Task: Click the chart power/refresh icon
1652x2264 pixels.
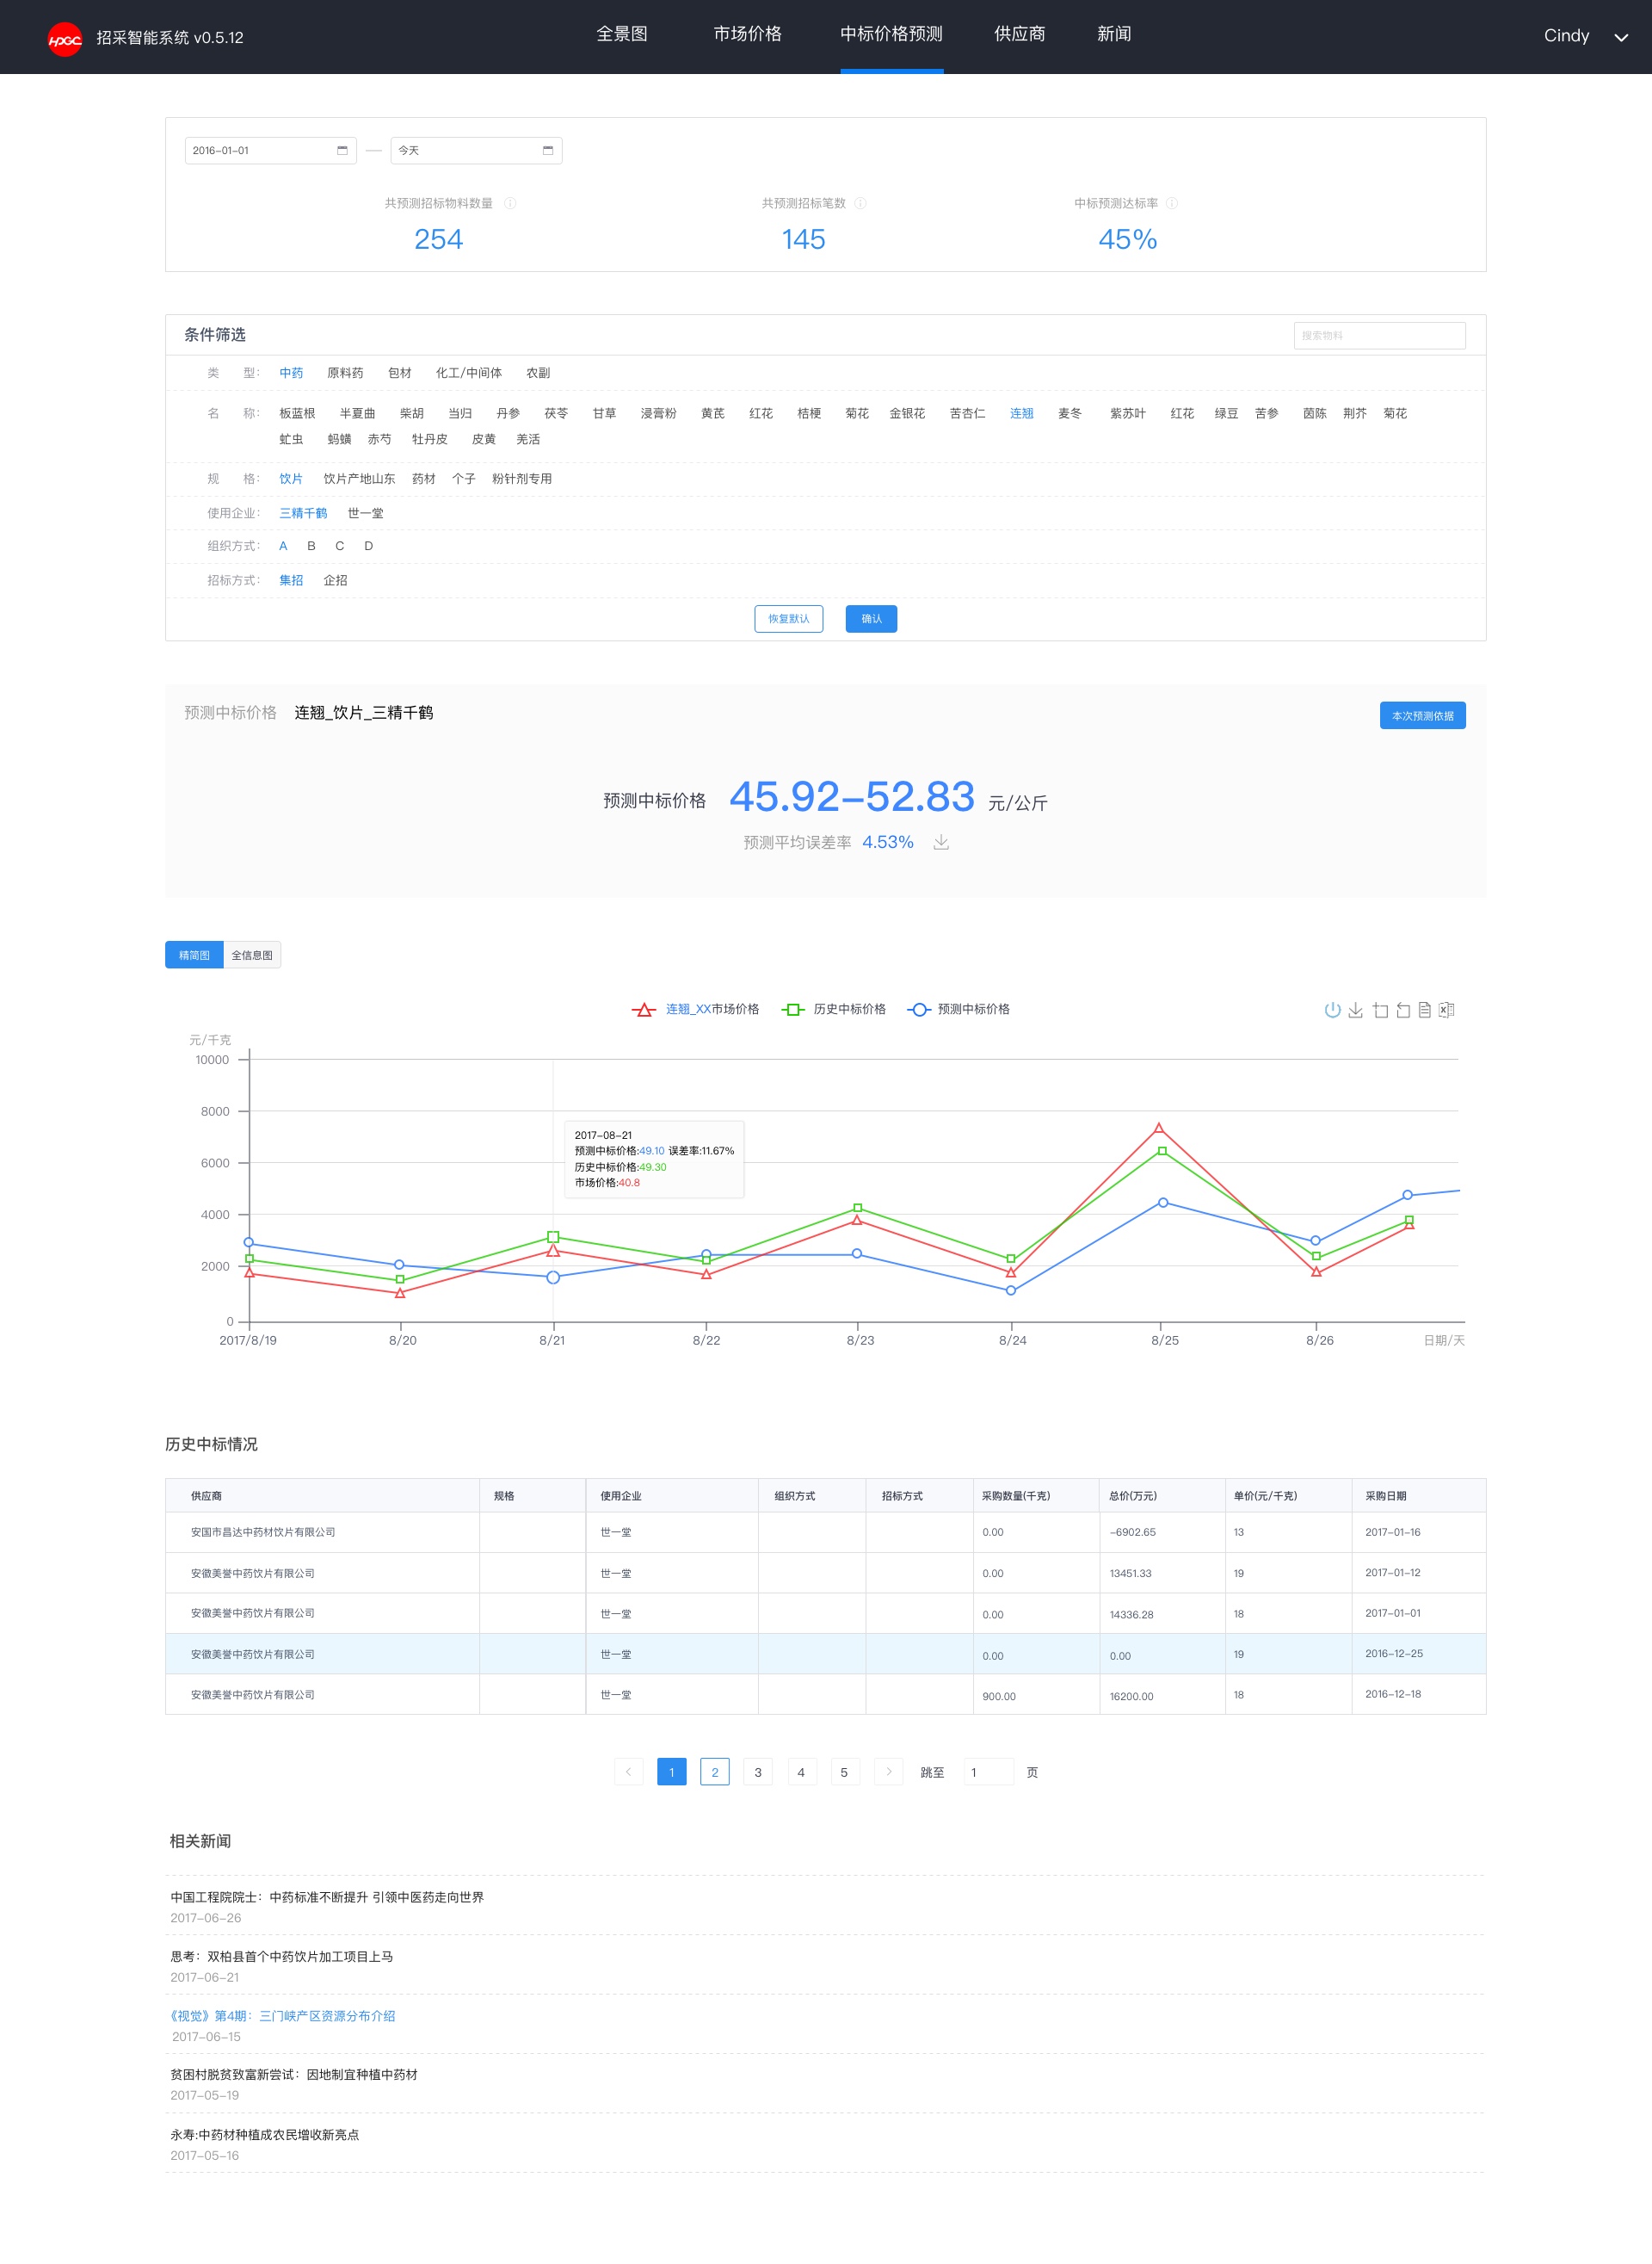Action: pos(1332,1010)
